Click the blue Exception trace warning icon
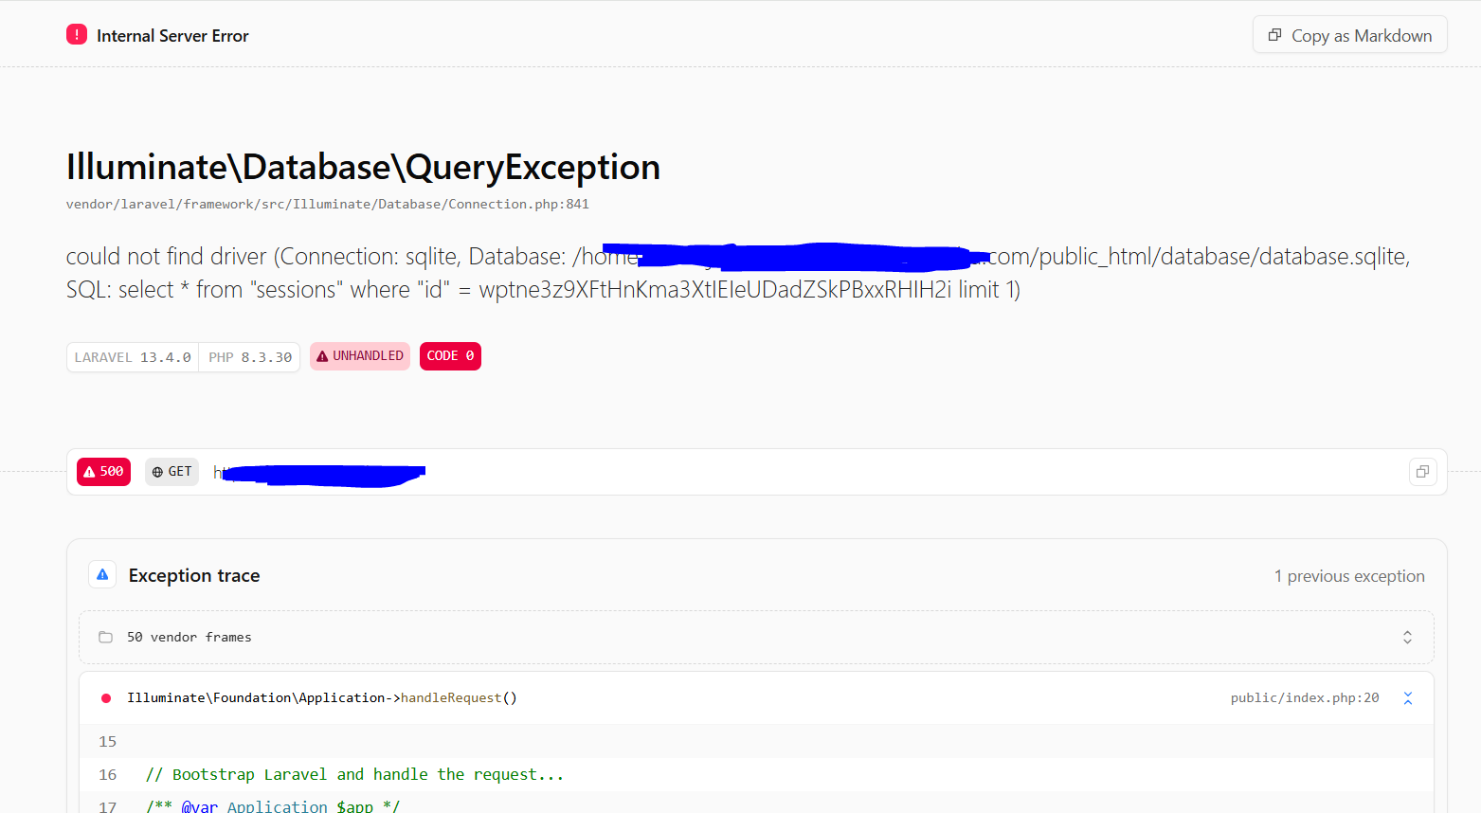The width and height of the screenshot is (1481, 813). 102,575
